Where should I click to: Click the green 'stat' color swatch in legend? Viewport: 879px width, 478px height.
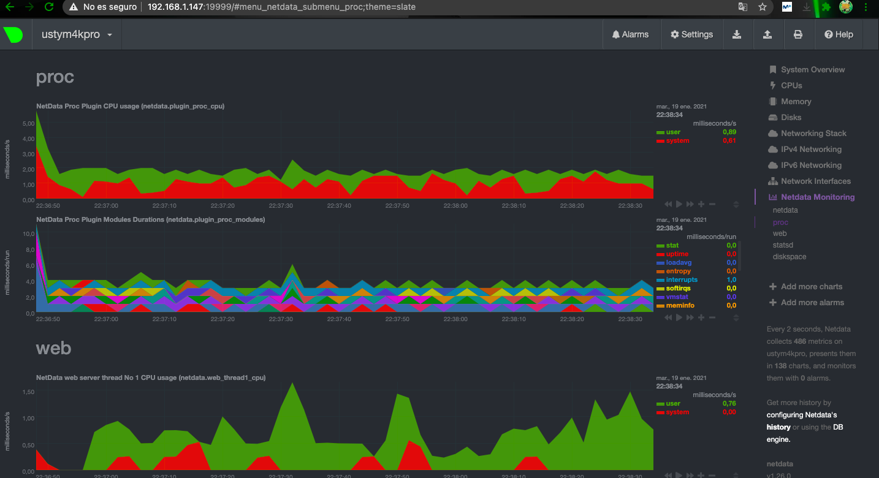point(660,246)
